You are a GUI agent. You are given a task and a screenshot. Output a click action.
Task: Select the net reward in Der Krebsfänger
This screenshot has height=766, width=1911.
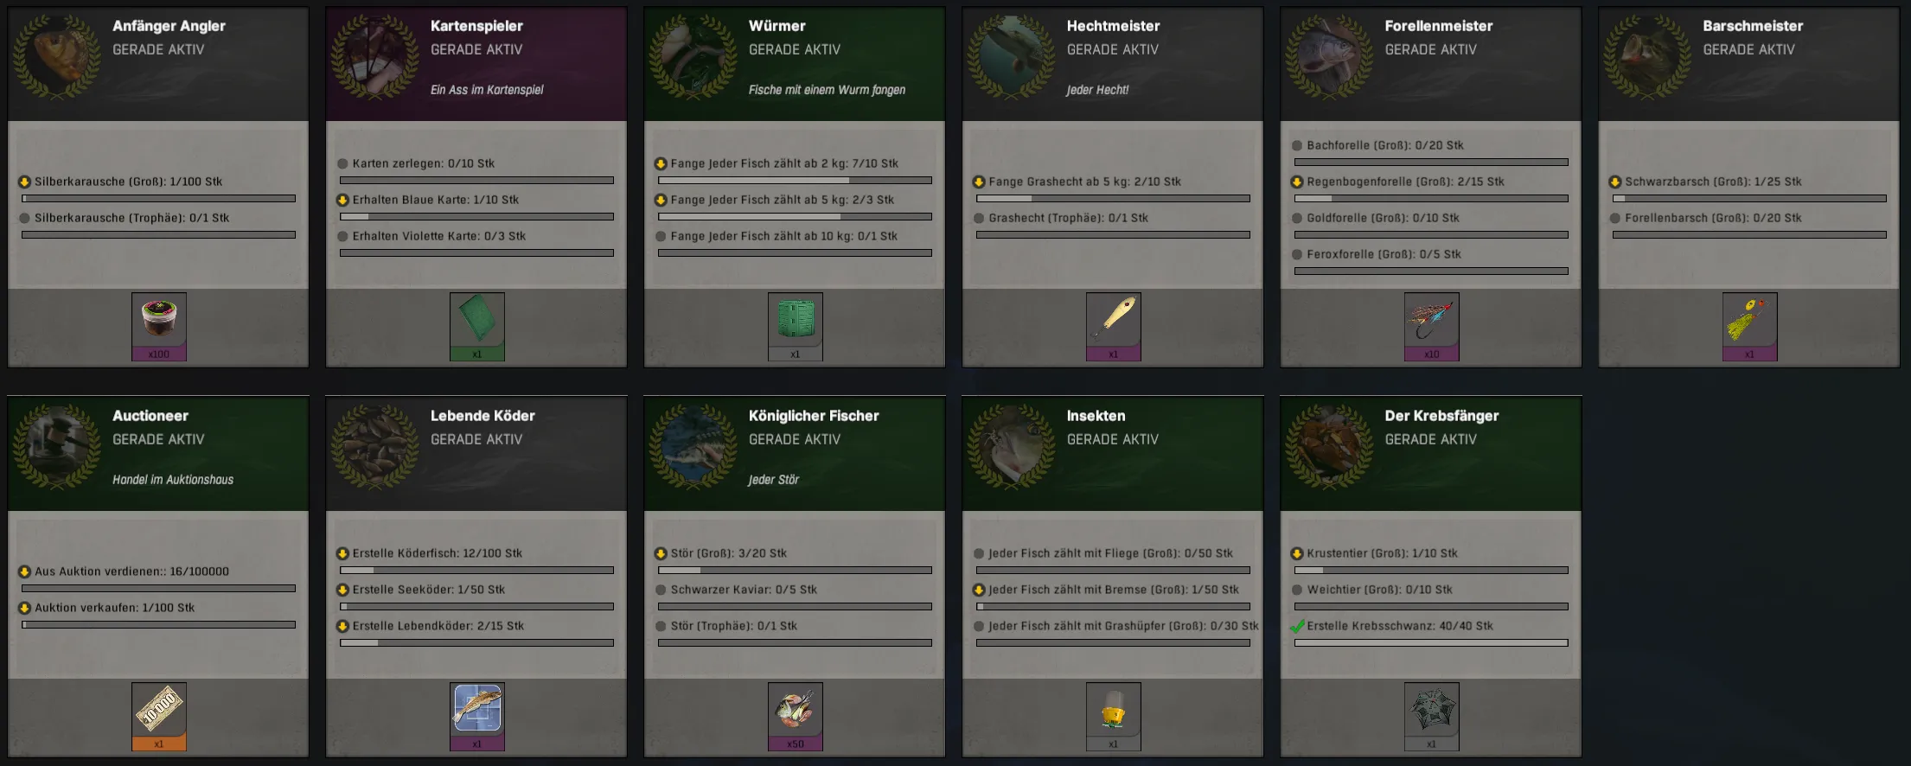point(1432,716)
